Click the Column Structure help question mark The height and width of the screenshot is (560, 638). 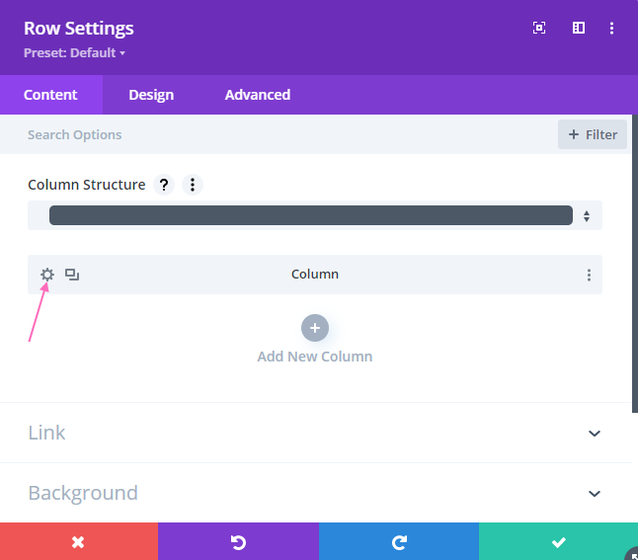164,185
